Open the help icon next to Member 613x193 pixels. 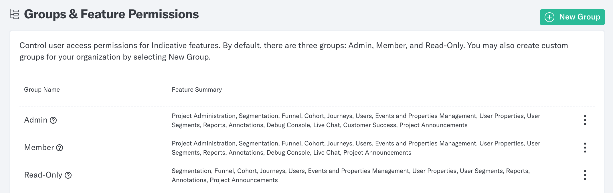pyautogui.click(x=60, y=148)
